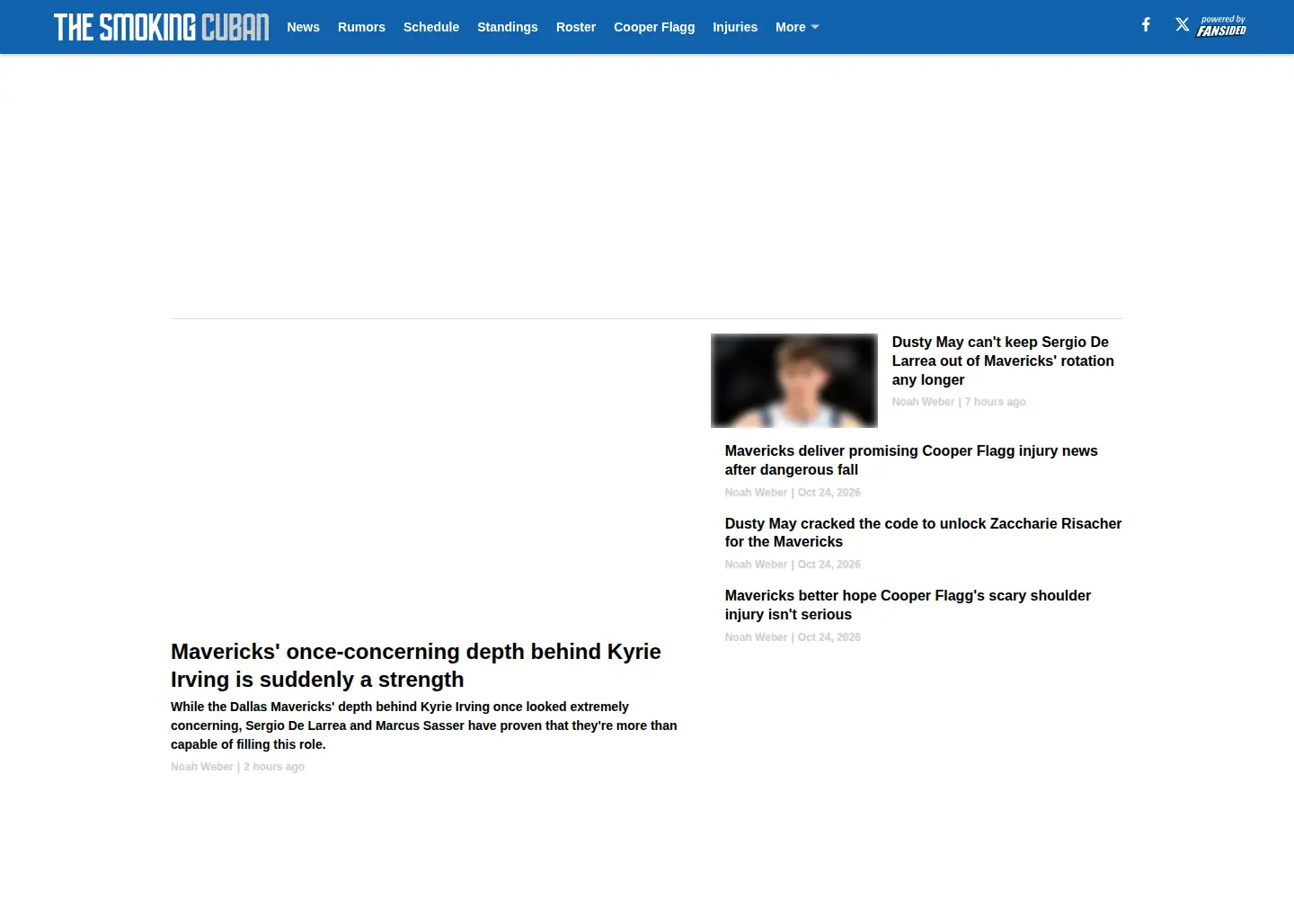Open the Standings menu item

[x=508, y=27]
